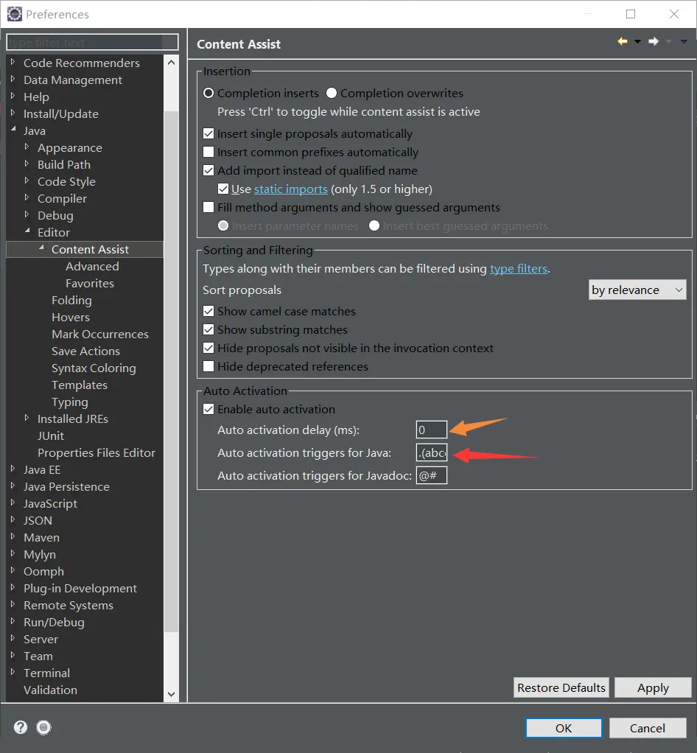Confirm with the OK button
The width and height of the screenshot is (697, 753).
(x=564, y=728)
